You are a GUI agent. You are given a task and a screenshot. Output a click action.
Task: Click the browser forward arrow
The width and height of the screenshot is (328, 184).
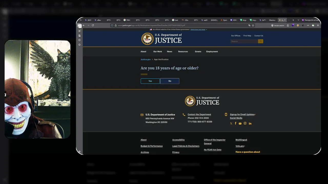click(88, 25)
